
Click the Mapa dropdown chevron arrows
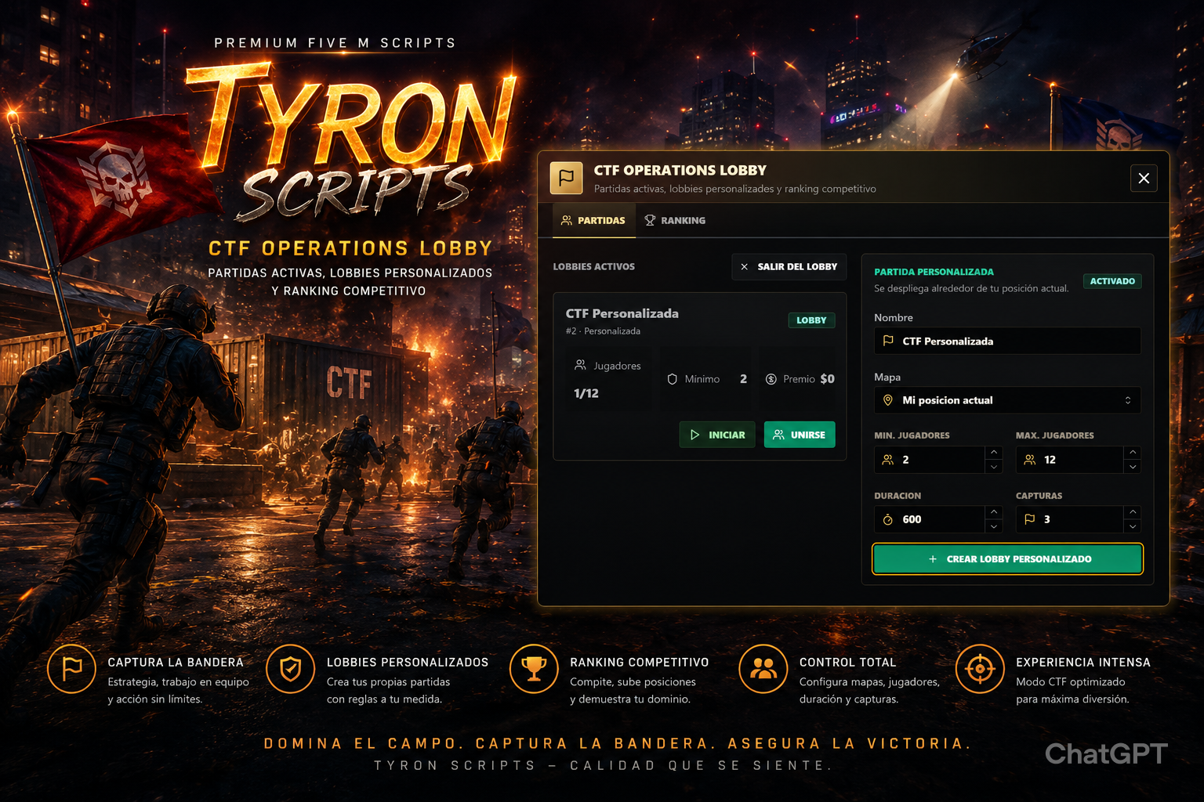(x=1128, y=400)
